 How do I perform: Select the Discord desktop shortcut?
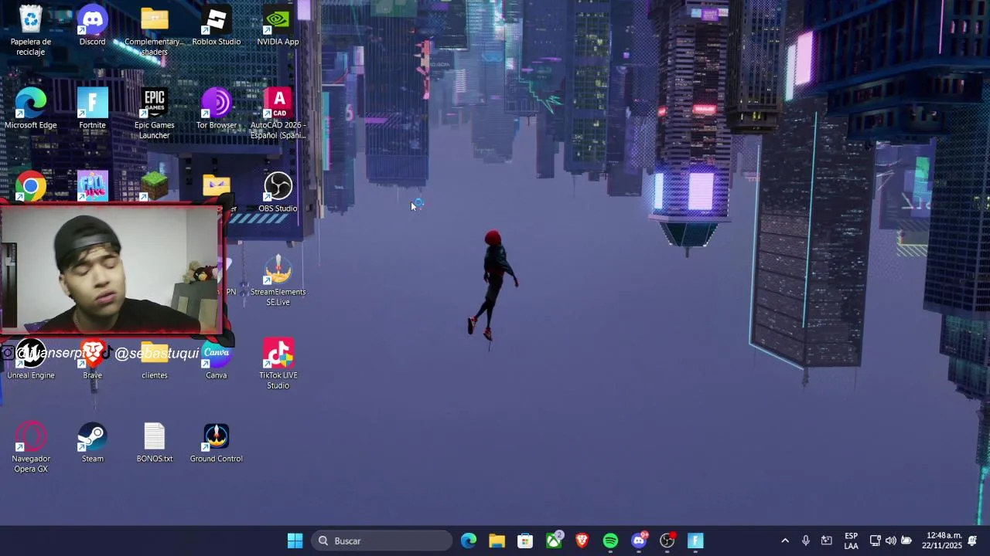click(x=93, y=25)
